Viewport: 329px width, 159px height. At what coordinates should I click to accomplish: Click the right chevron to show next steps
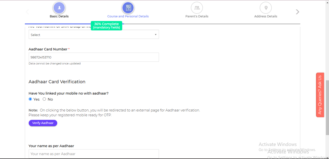coord(298,12)
